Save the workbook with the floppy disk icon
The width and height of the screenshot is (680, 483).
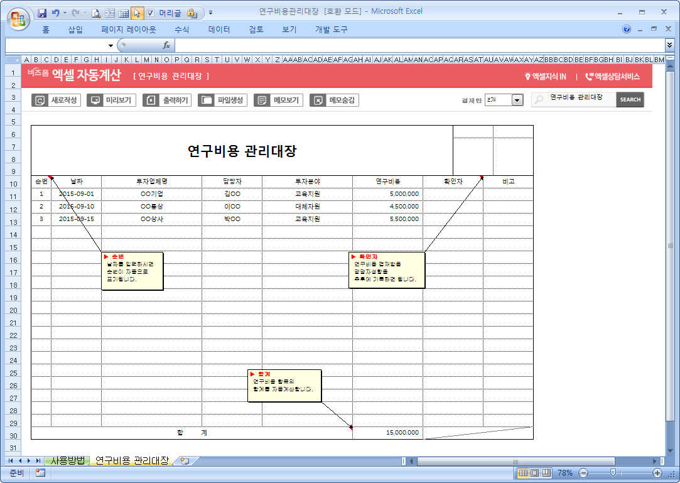42,13
